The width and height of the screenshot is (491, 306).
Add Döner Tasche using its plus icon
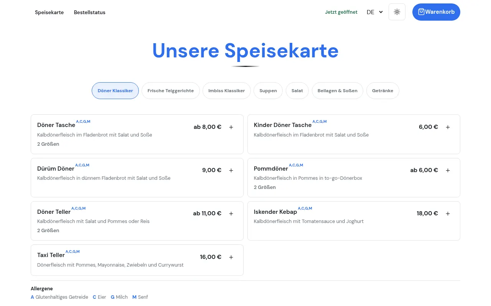[231, 127]
